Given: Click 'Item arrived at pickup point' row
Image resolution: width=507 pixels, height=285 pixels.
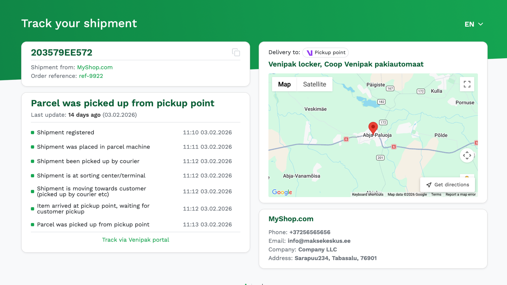Looking at the screenshot, I should tap(136, 209).
